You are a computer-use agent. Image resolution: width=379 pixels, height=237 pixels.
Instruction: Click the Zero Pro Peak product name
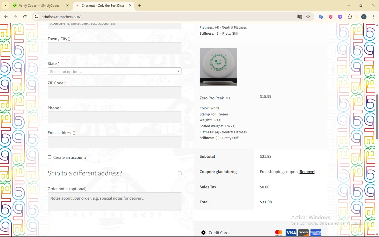212,98
